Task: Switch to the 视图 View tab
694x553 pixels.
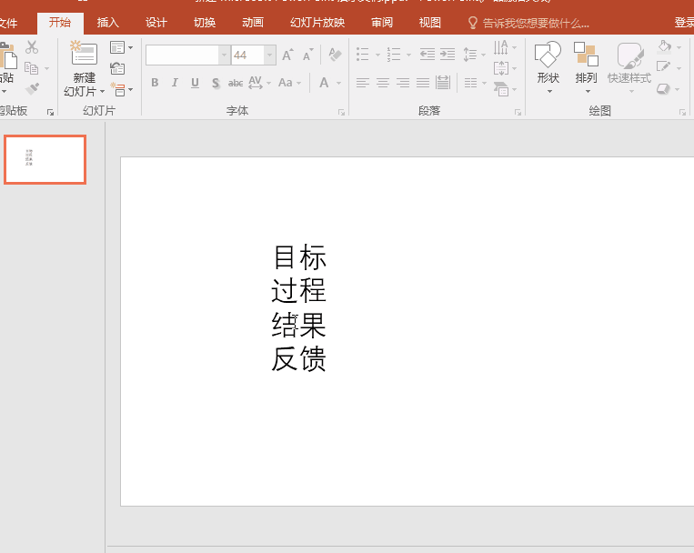Action: (429, 23)
